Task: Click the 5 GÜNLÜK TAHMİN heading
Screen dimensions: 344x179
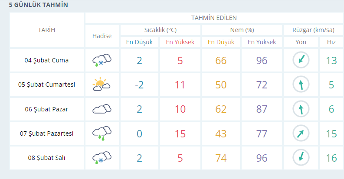Action: [x=39, y=5]
